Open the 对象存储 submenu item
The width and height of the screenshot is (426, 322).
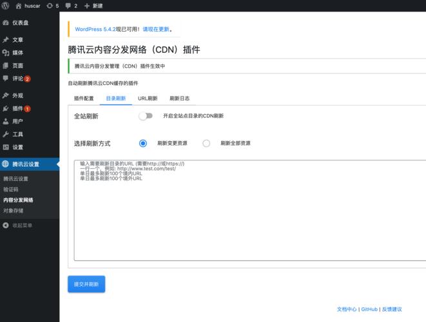pos(14,211)
